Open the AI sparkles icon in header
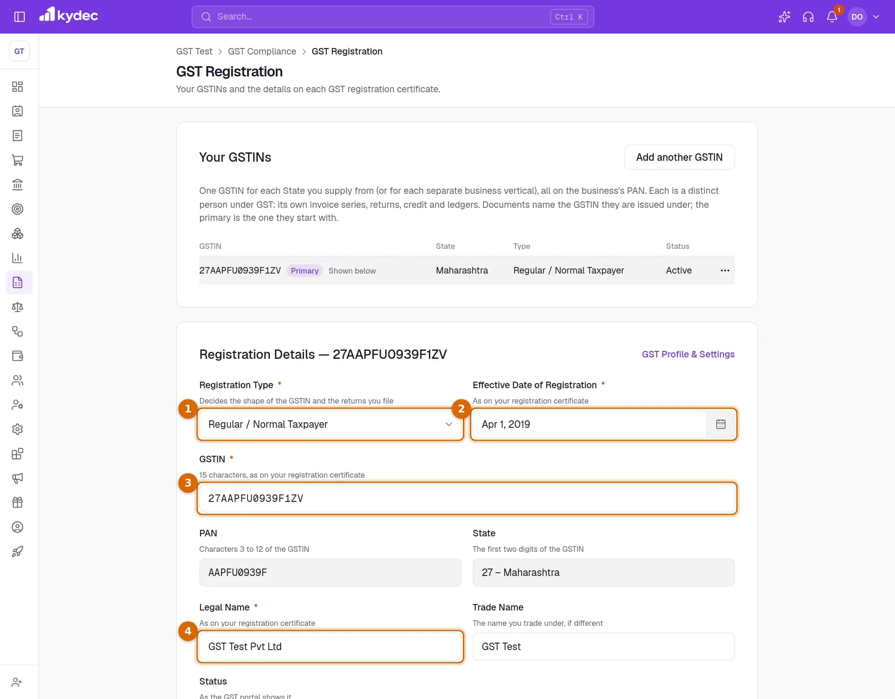The image size is (895, 699). coord(784,17)
